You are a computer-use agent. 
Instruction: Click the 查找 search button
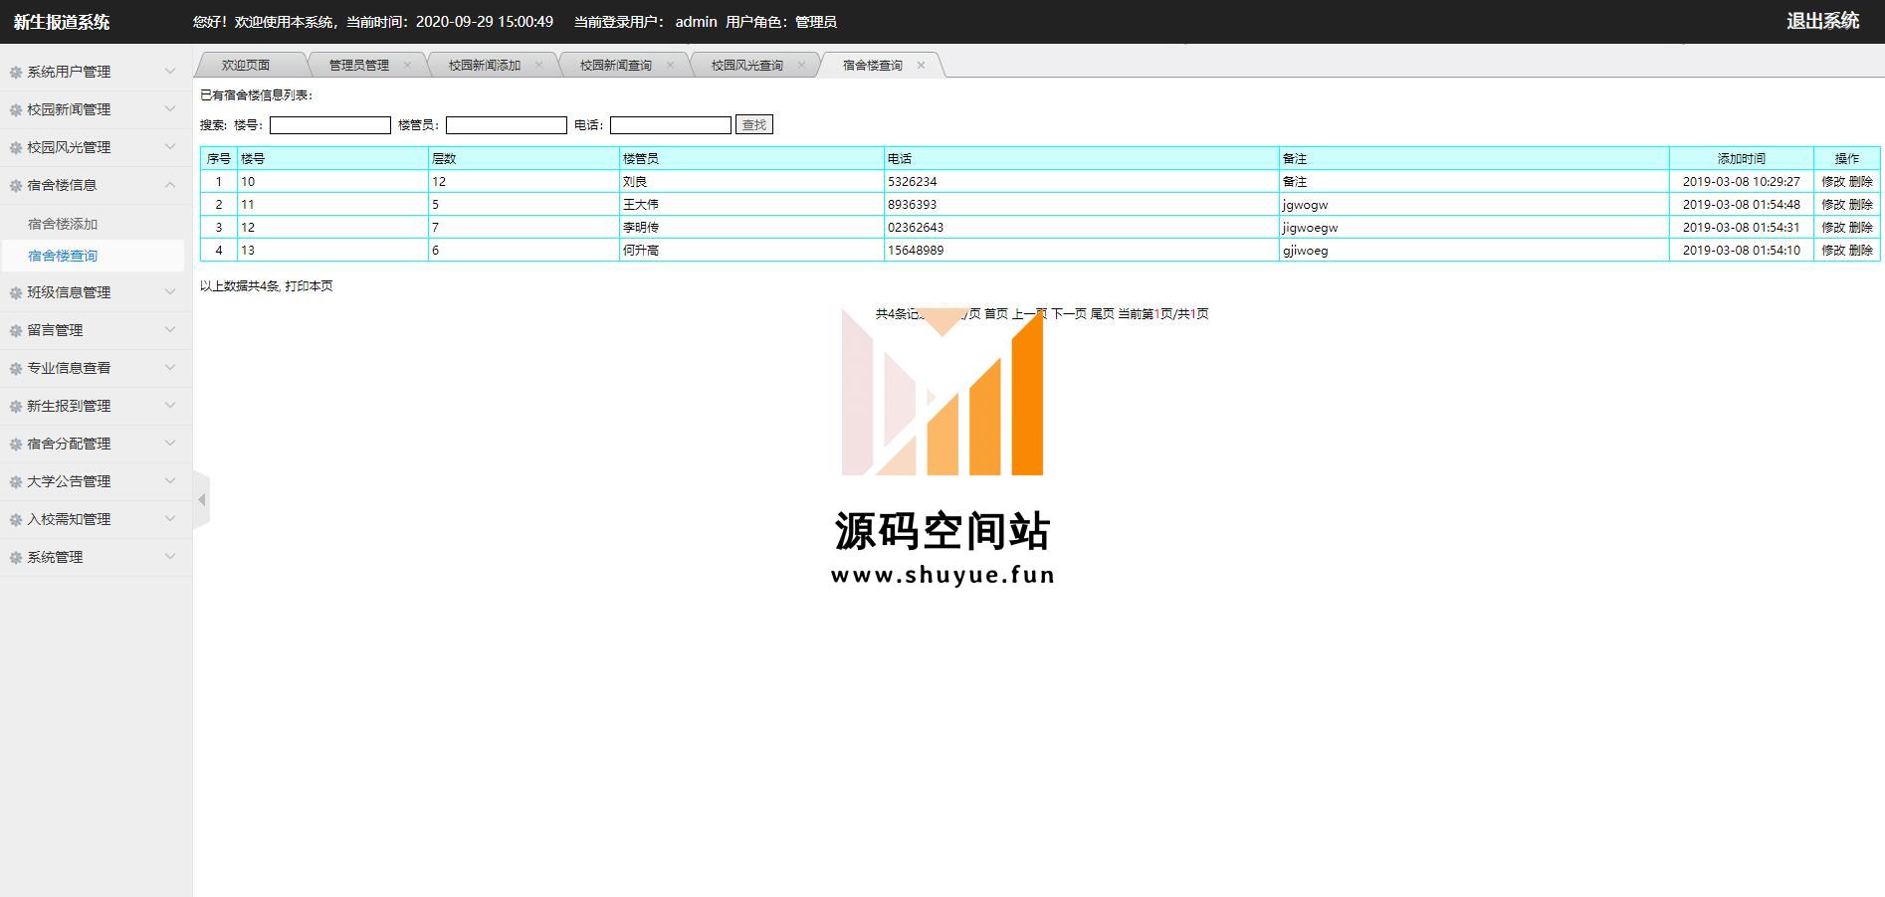pos(754,124)
